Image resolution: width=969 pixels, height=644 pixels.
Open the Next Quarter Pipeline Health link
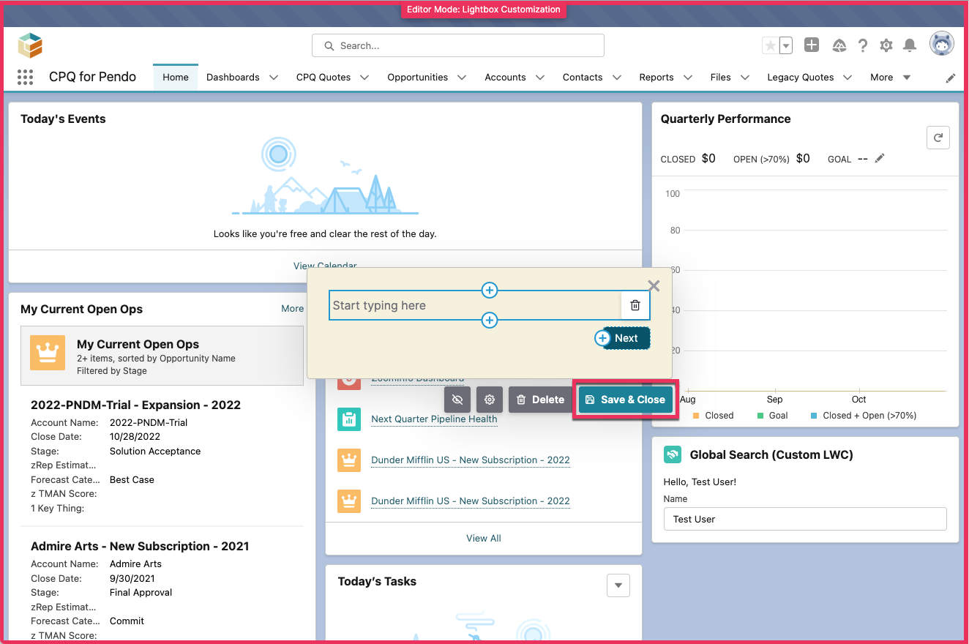click(x=434, y=419)
